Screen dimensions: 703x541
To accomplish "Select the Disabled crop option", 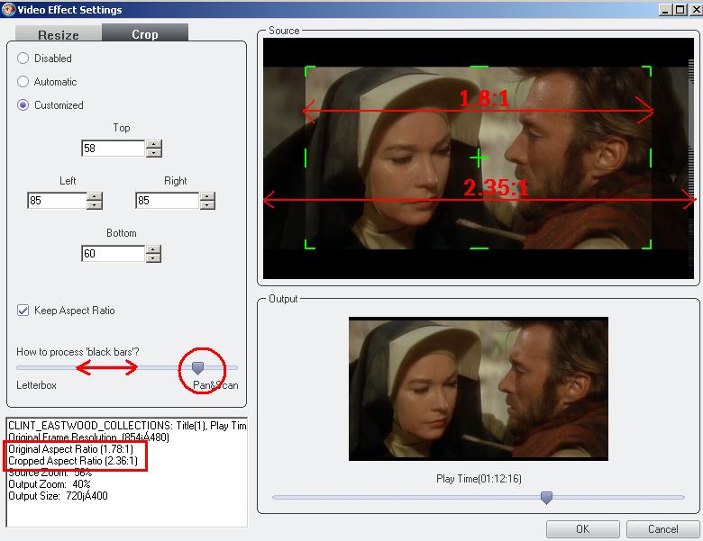I will pos(23,59).
